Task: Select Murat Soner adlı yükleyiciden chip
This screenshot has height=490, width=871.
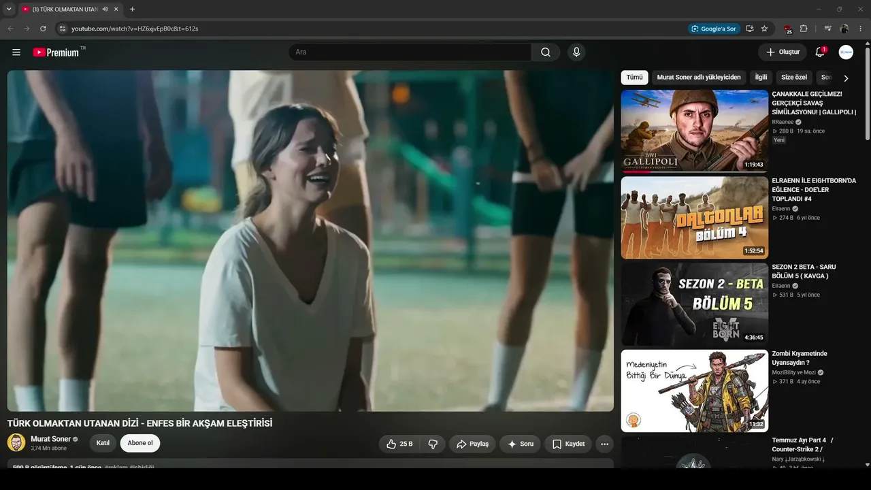Action: pyautogui.click(x=698, y=78)
